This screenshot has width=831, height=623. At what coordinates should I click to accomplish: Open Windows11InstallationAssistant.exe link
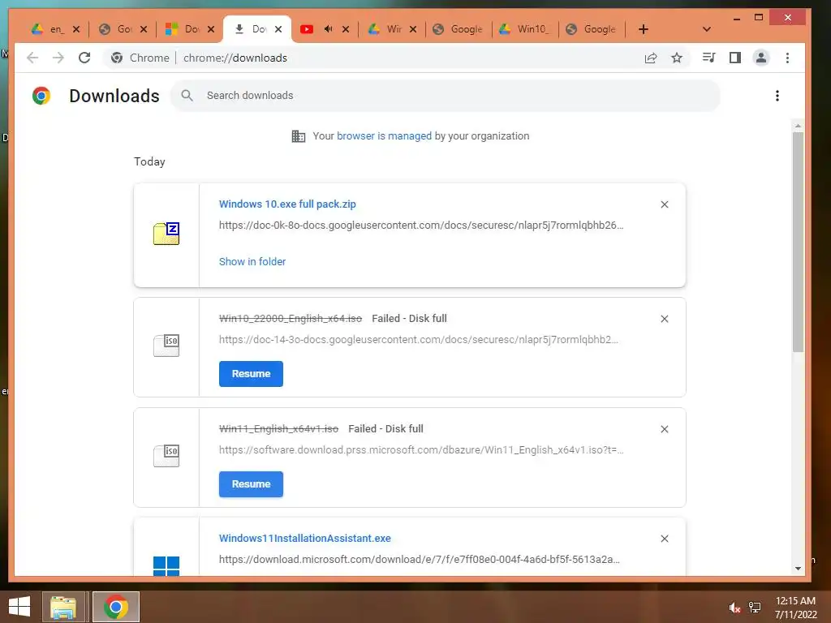[305, 539]
